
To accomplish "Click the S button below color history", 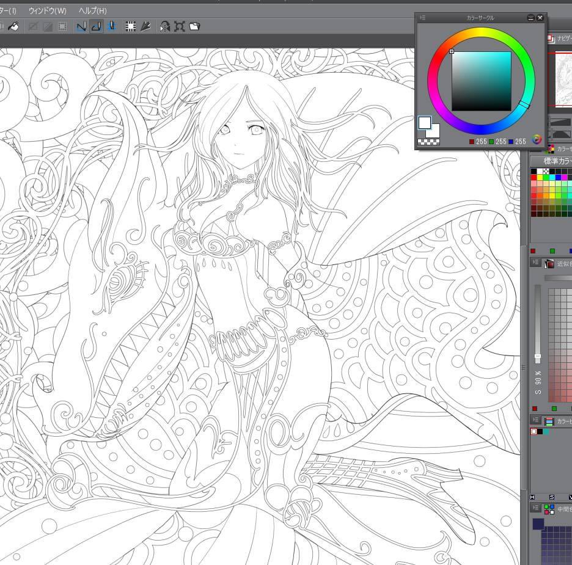I will click(552, 497).
